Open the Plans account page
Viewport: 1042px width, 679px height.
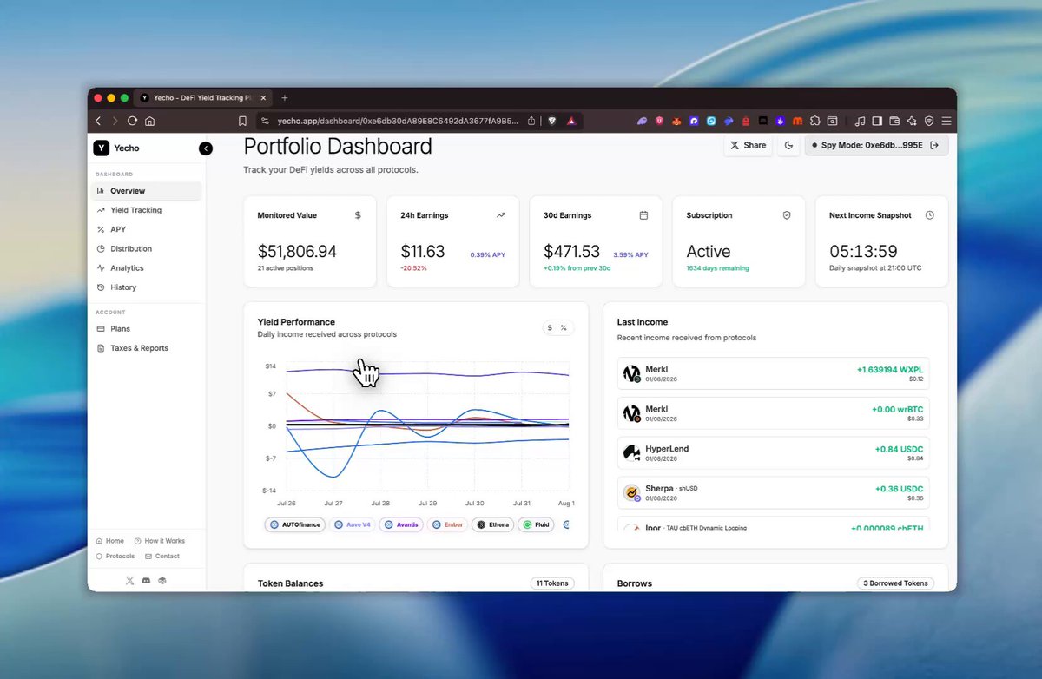(147, 329)
